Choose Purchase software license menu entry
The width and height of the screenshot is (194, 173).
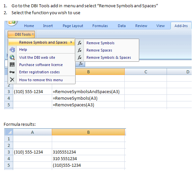coord(41,65)
